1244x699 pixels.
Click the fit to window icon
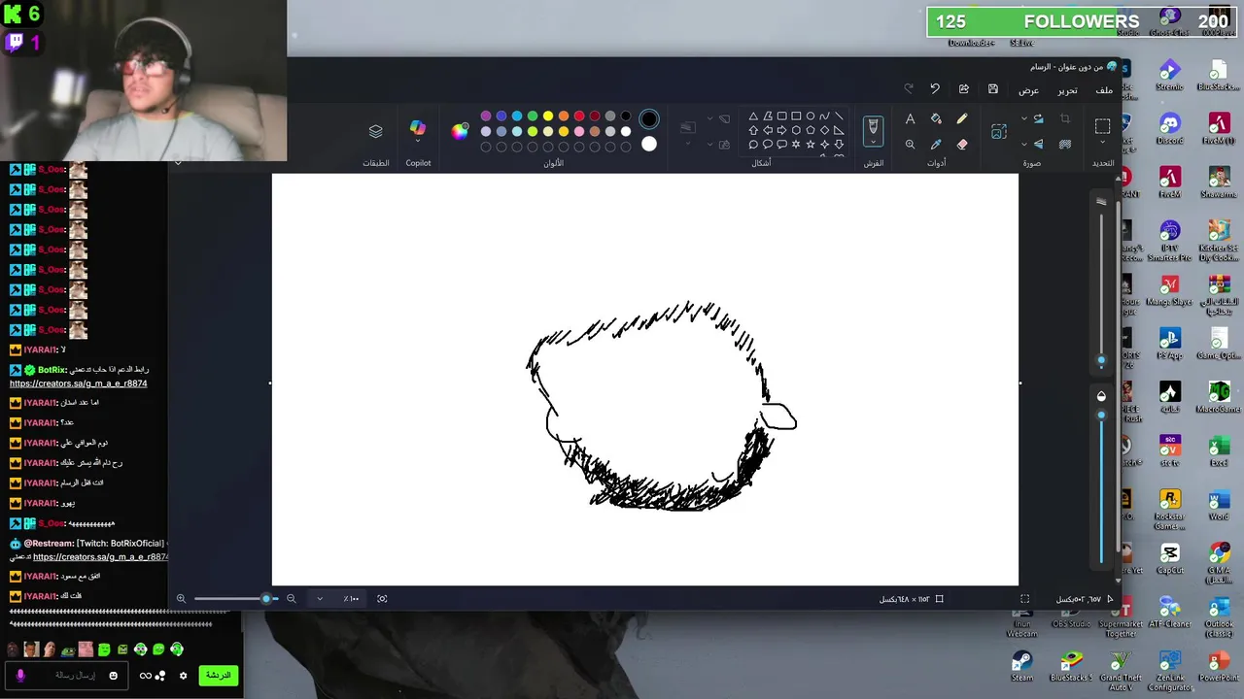pos(382,599)
